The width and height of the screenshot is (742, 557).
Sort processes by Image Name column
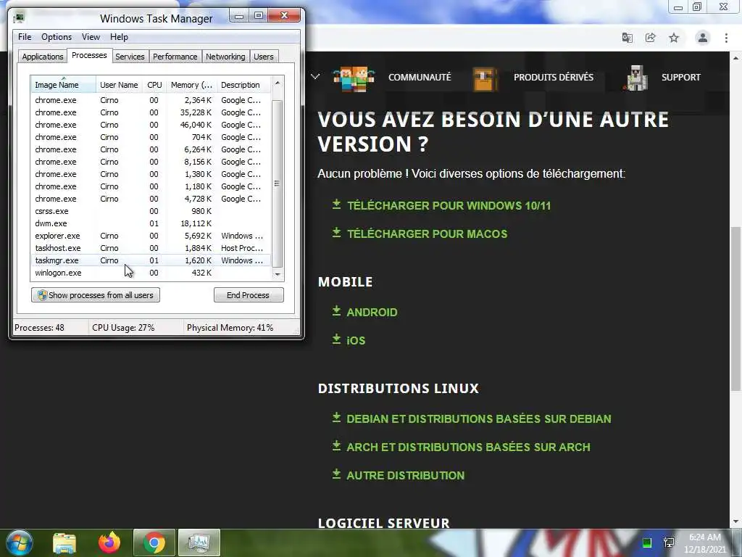[64, 84]
